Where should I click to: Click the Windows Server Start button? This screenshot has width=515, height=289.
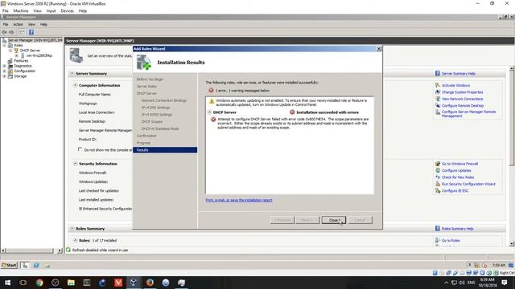[x=9, y=266]
